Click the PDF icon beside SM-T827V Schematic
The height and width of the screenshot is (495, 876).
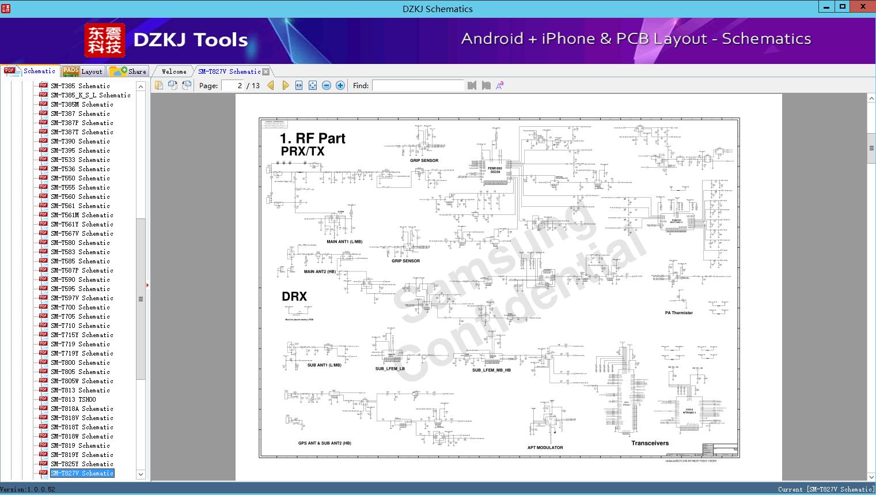(43, 473)
